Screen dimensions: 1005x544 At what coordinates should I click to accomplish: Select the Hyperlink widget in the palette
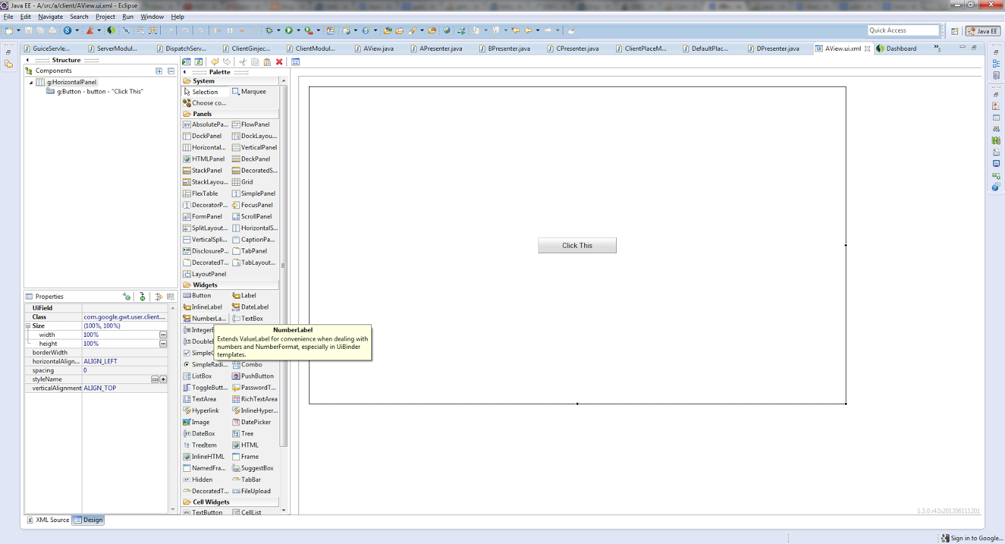pyautogui.click(x=201, y=411)
